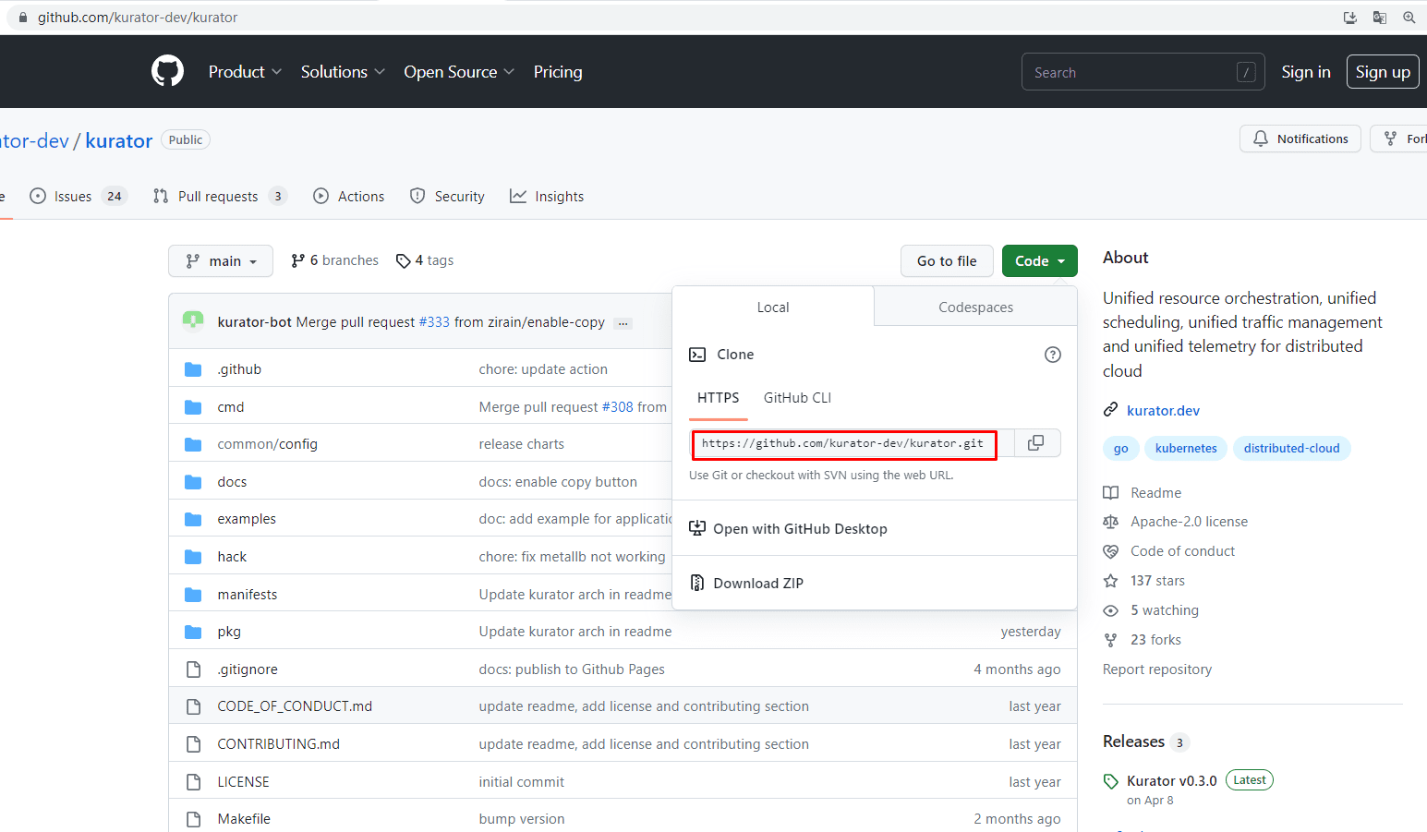Open the CONTRIBUTING.md file

(279, 744)
